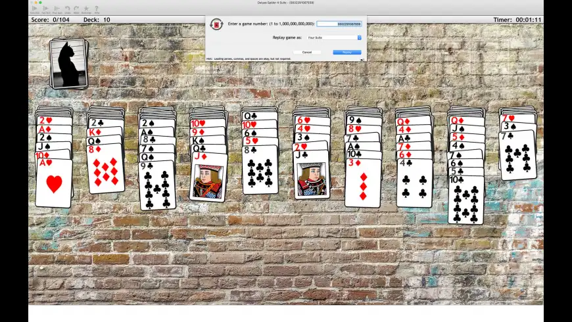Click the 5 of clubs card
Image resolution: width=572 pixels, height=322 pixels.
tap(466, 172)
